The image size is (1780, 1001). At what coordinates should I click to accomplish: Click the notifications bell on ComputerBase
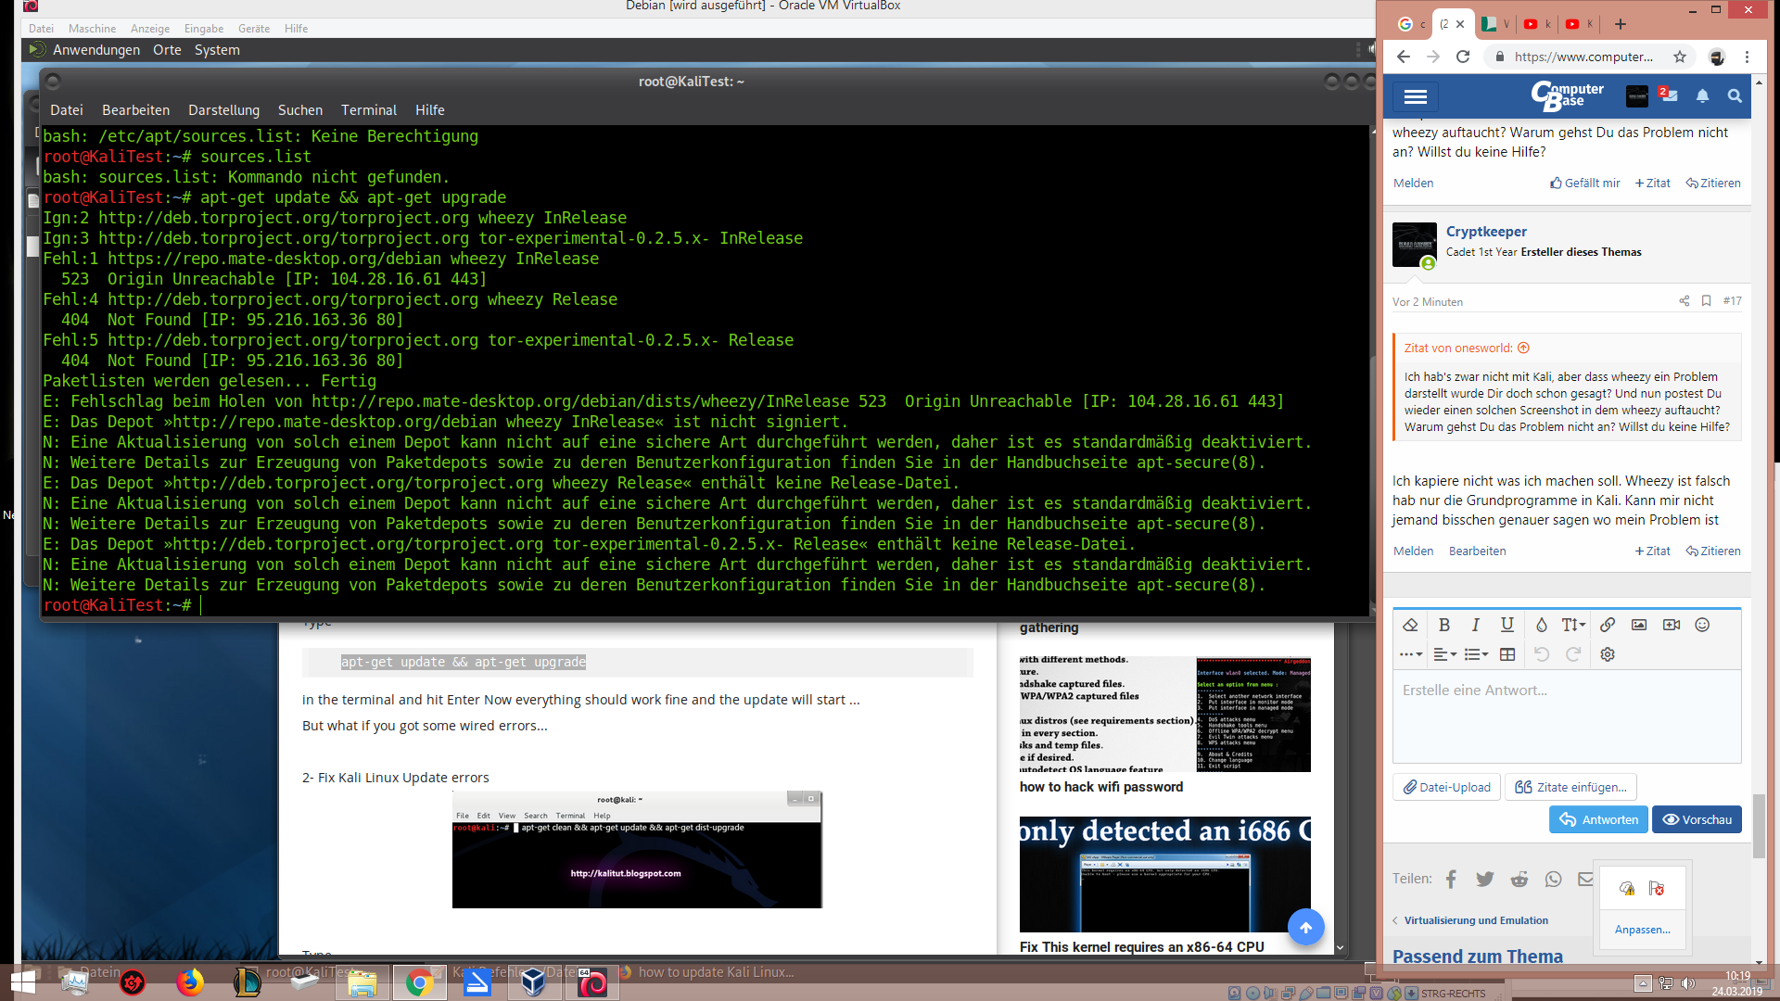pyautogui.click(x=1702, y=95)
